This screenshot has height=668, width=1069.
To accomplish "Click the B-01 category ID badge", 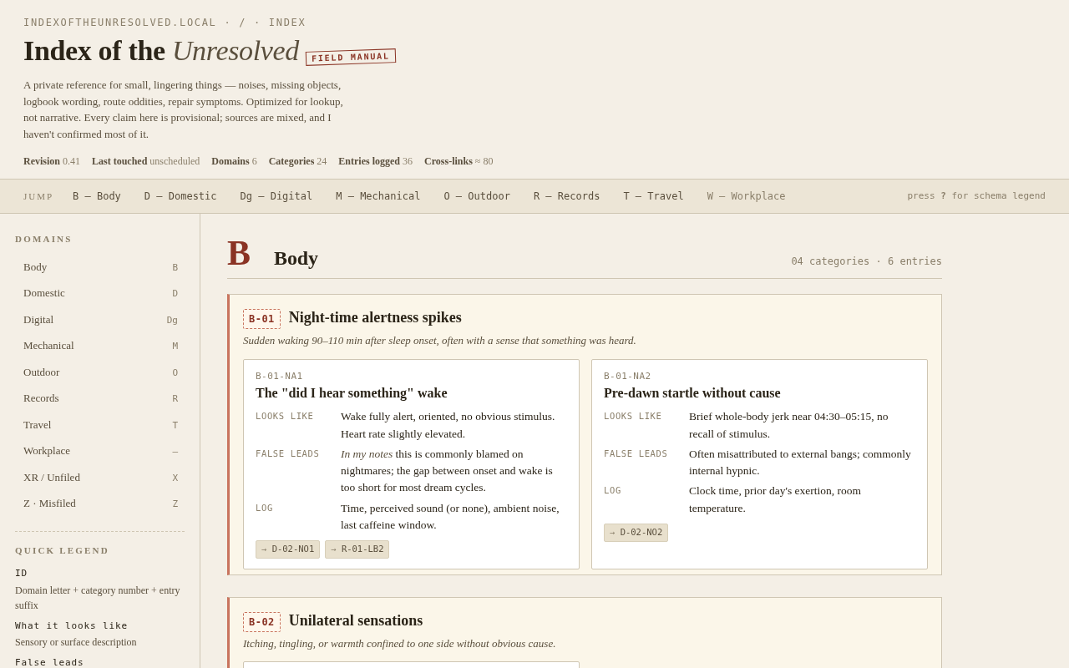I will pyautogui.click(x=261, y=319).
